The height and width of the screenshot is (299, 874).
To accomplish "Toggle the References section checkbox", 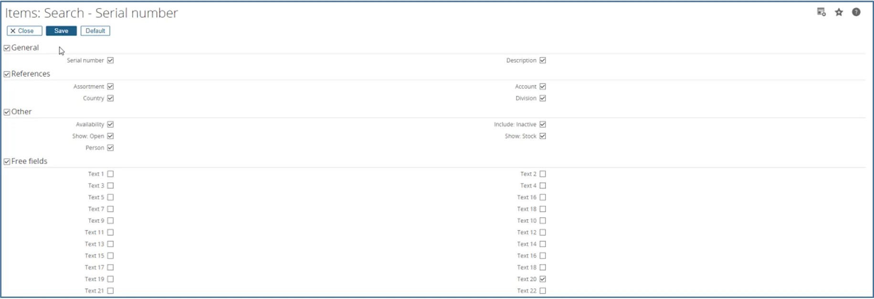I will (x=7, y=74).
